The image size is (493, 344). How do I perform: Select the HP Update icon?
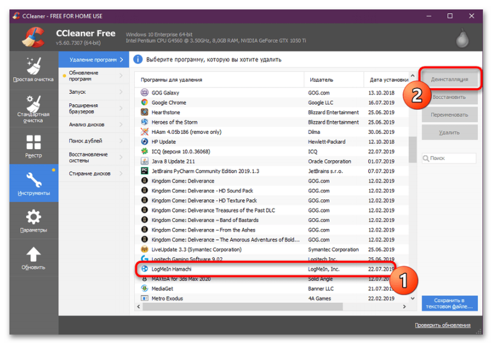(144, 142)
